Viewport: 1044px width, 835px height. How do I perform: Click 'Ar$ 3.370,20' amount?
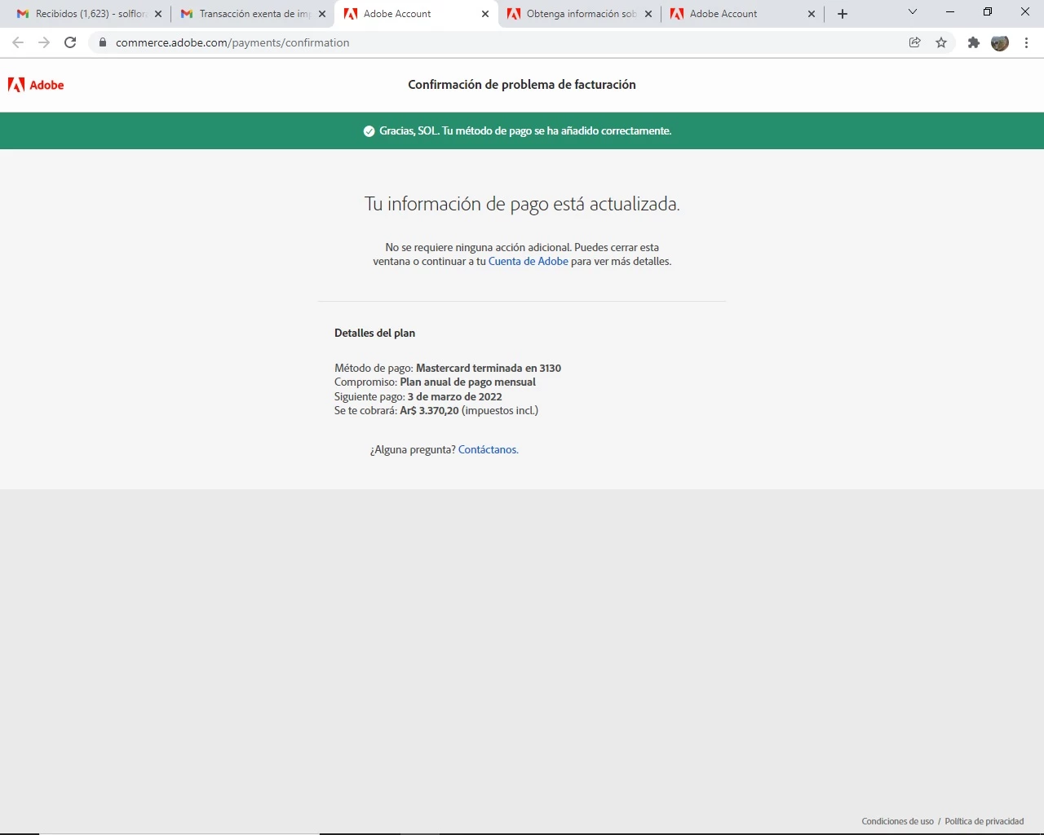[429, 411]
